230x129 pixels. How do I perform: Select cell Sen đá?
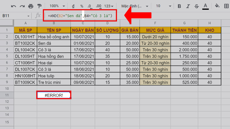(54, 43)
